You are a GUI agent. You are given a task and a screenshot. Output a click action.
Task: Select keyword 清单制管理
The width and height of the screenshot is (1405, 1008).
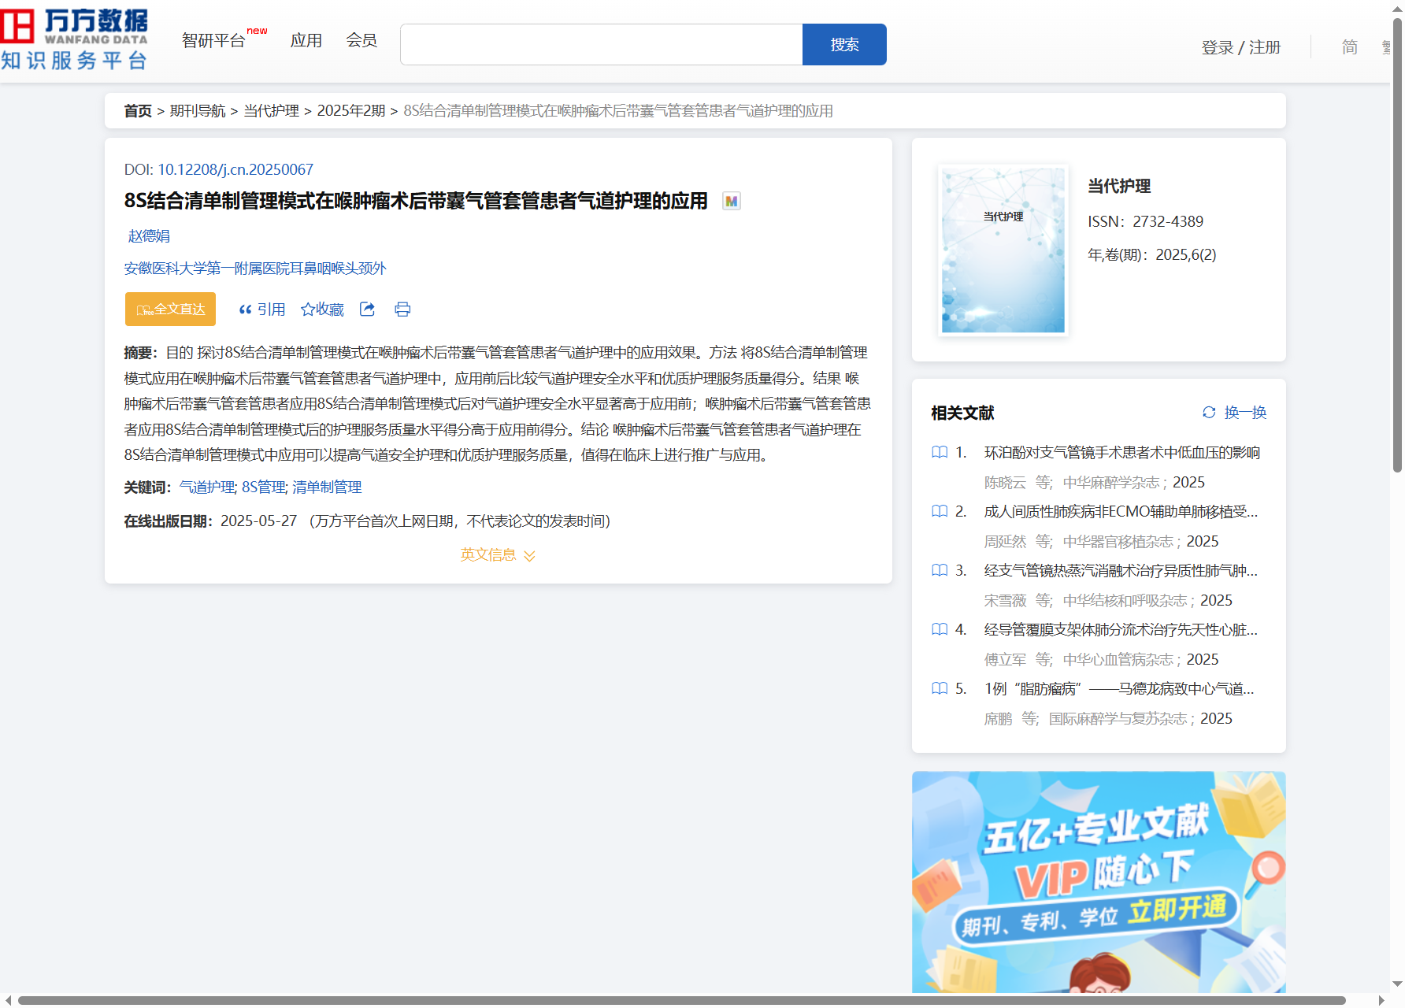(x=327, y=487)
